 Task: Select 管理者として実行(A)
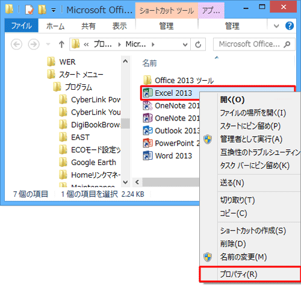coord(251,139)
